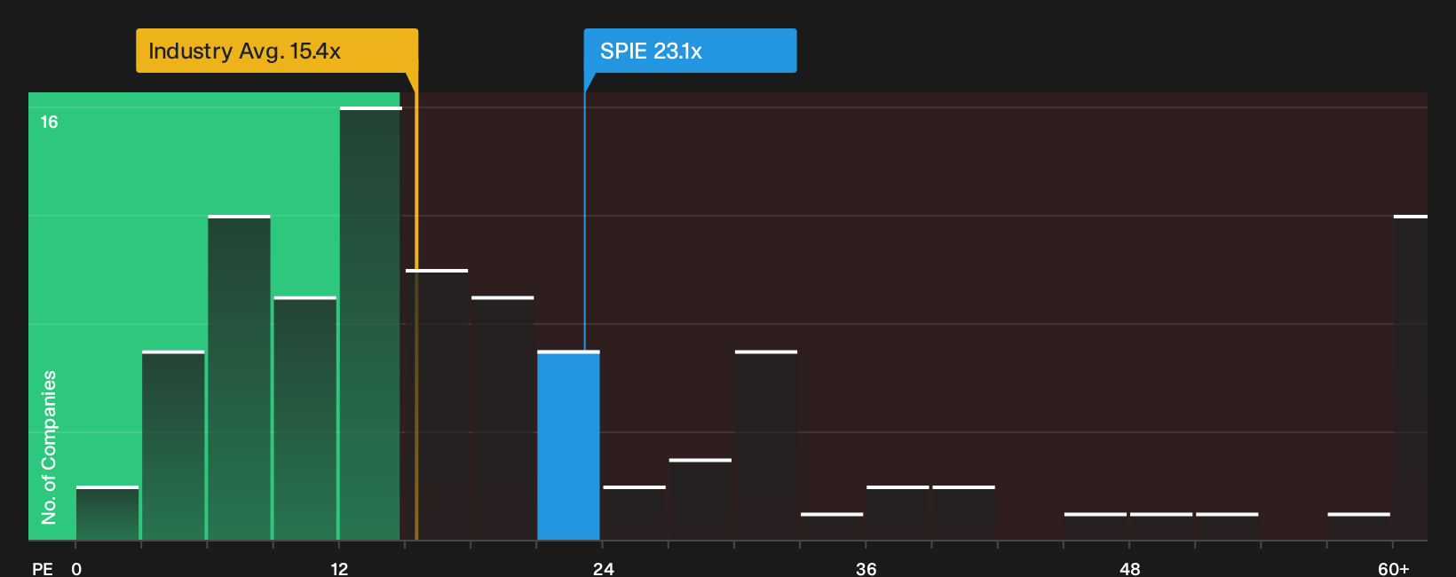Click the tallest histogram bar at PE 12
This screenshot has width=1456, height=577.
(x=370, y=324)
